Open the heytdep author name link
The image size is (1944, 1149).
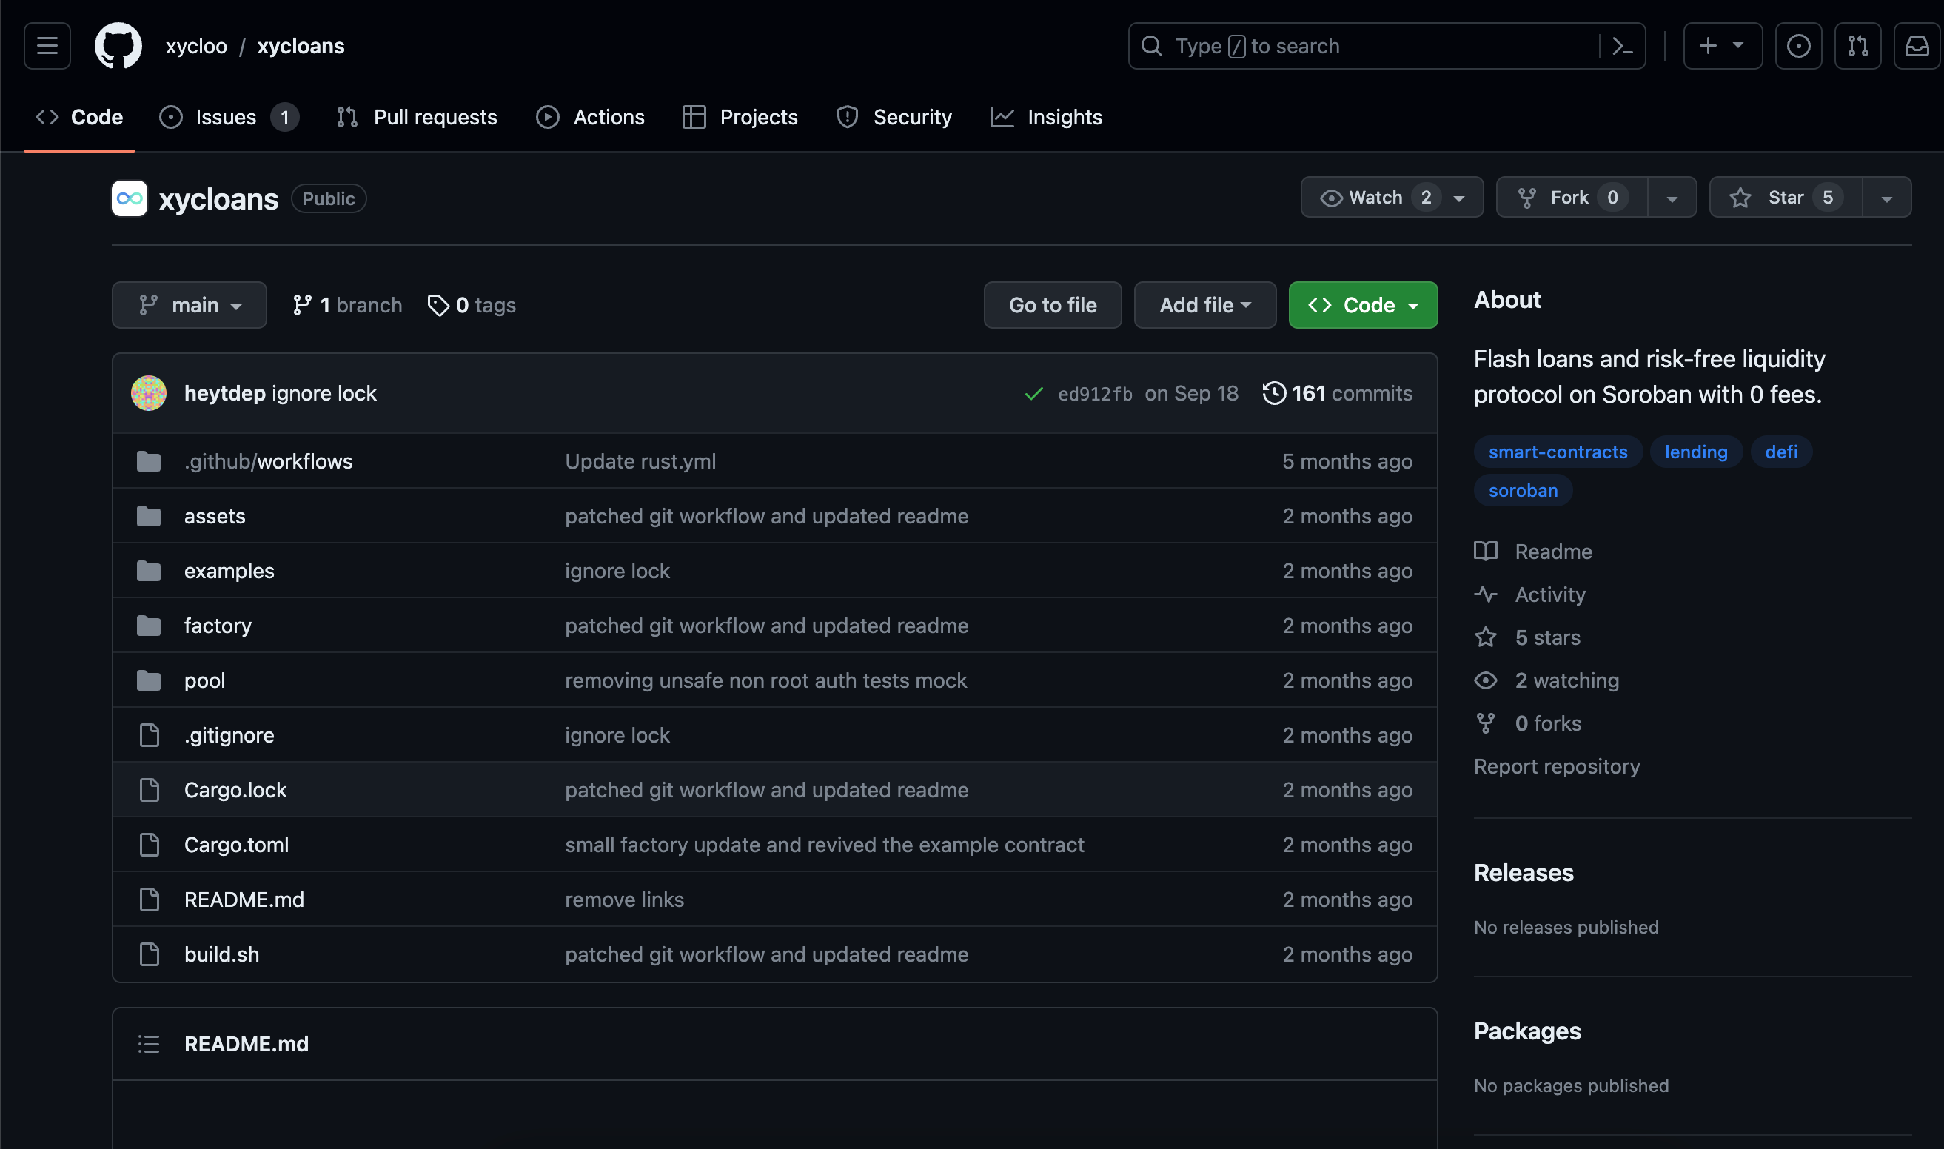pyautogui.click(x=224, y=393)
